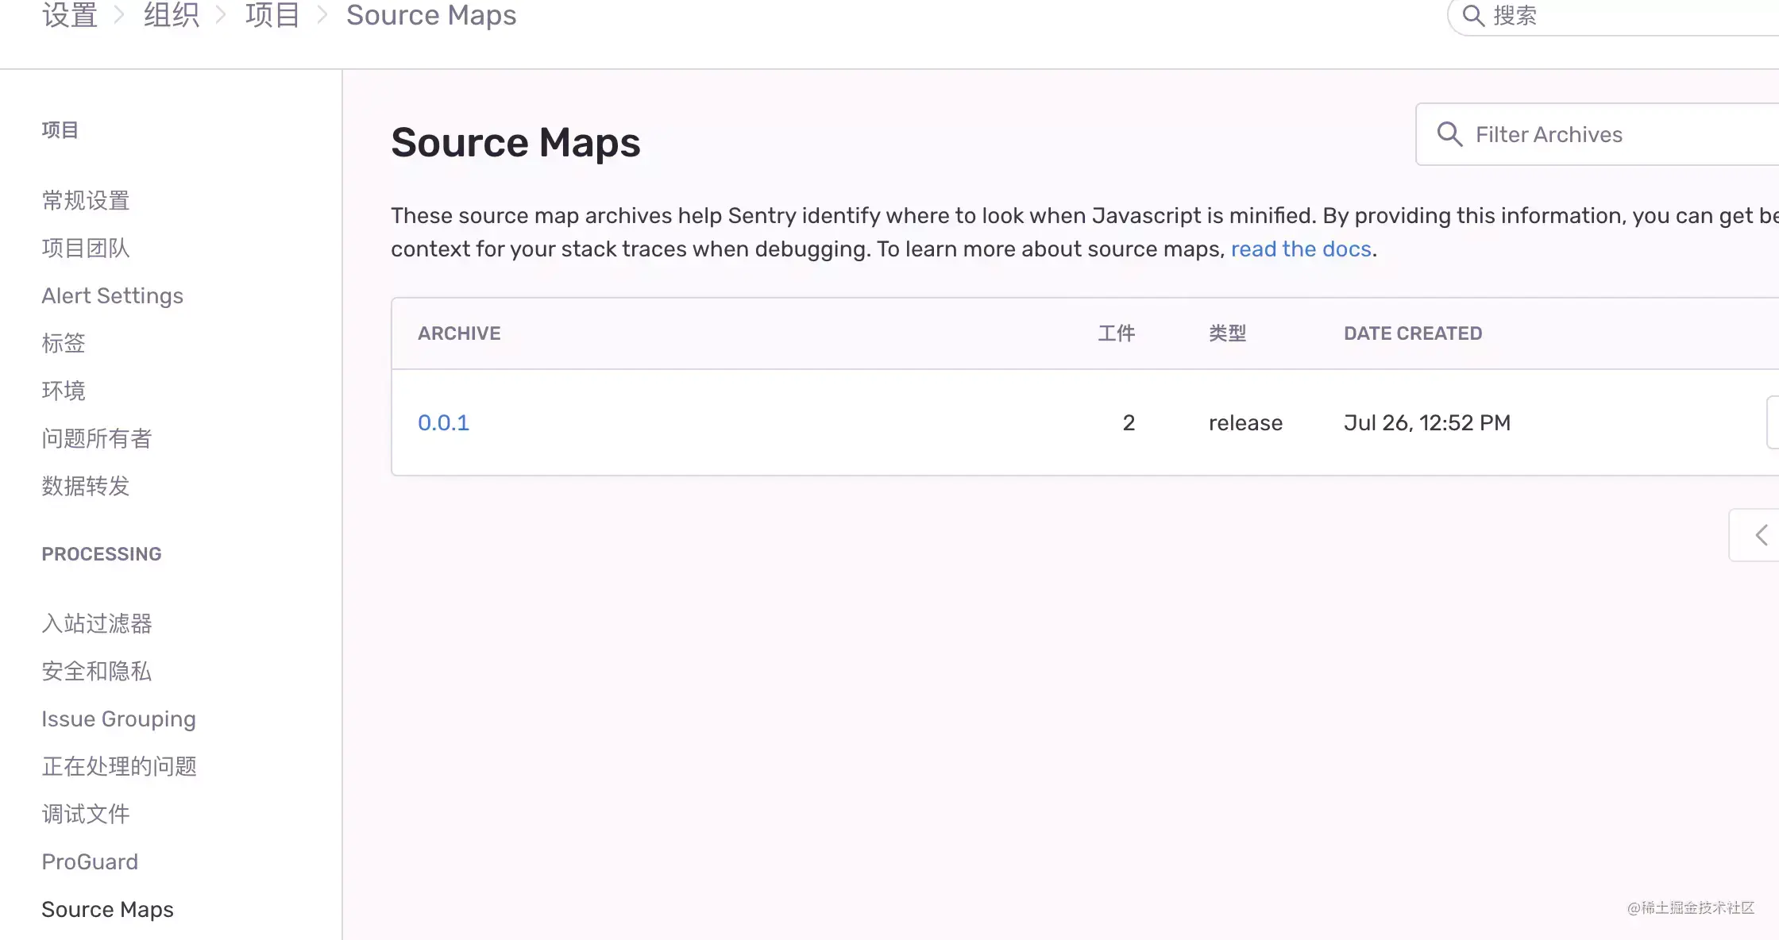
Task: Go to 项目团队 in sidebar
Action: [86, 248]
